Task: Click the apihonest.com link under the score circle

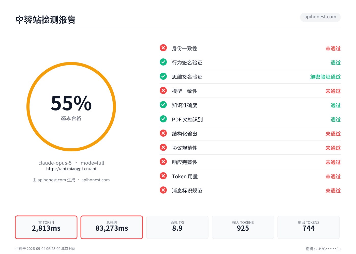Action: point(96,180)
